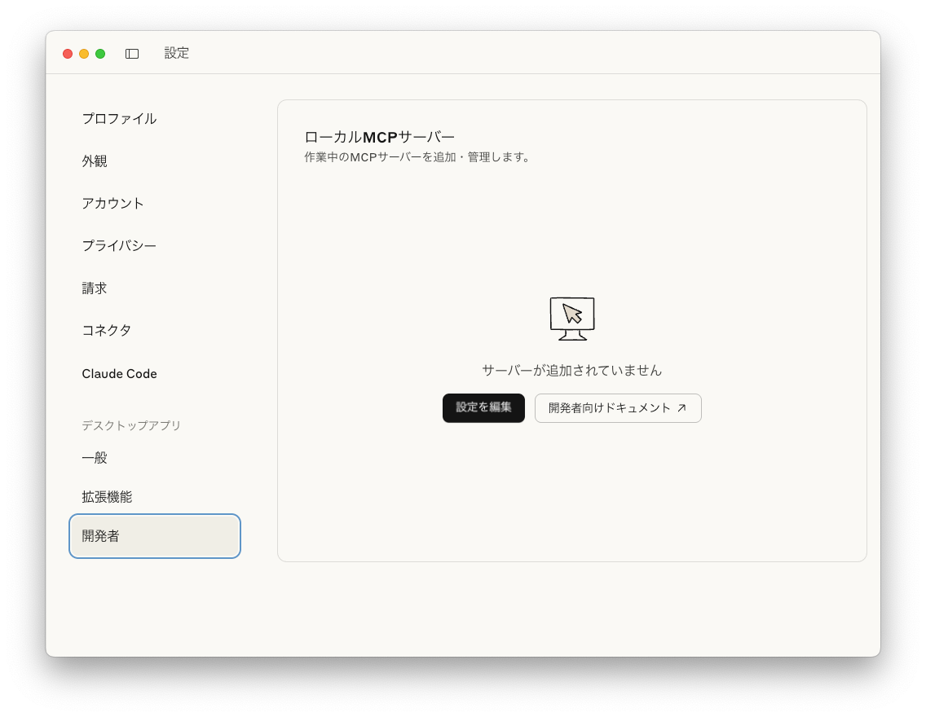
Task: Open 一般 desktop app settings
Action: (x=155, y=457)
